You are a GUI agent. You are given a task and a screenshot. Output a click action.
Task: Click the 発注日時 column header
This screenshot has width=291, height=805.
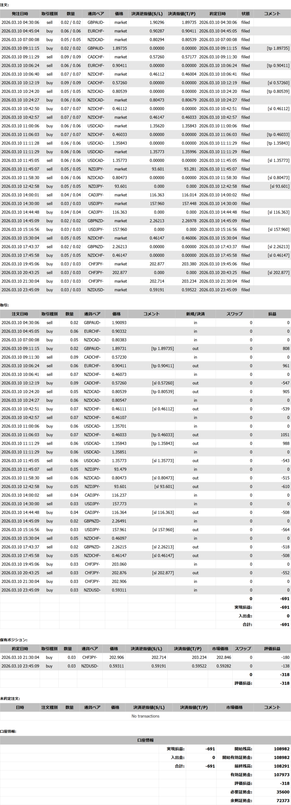20,14
